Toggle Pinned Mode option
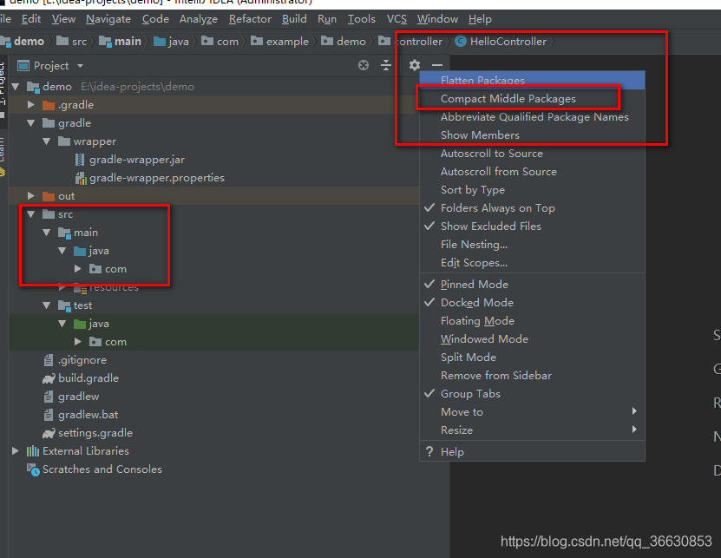This screenshot has width=721, height=558. [x=533, y=285]
